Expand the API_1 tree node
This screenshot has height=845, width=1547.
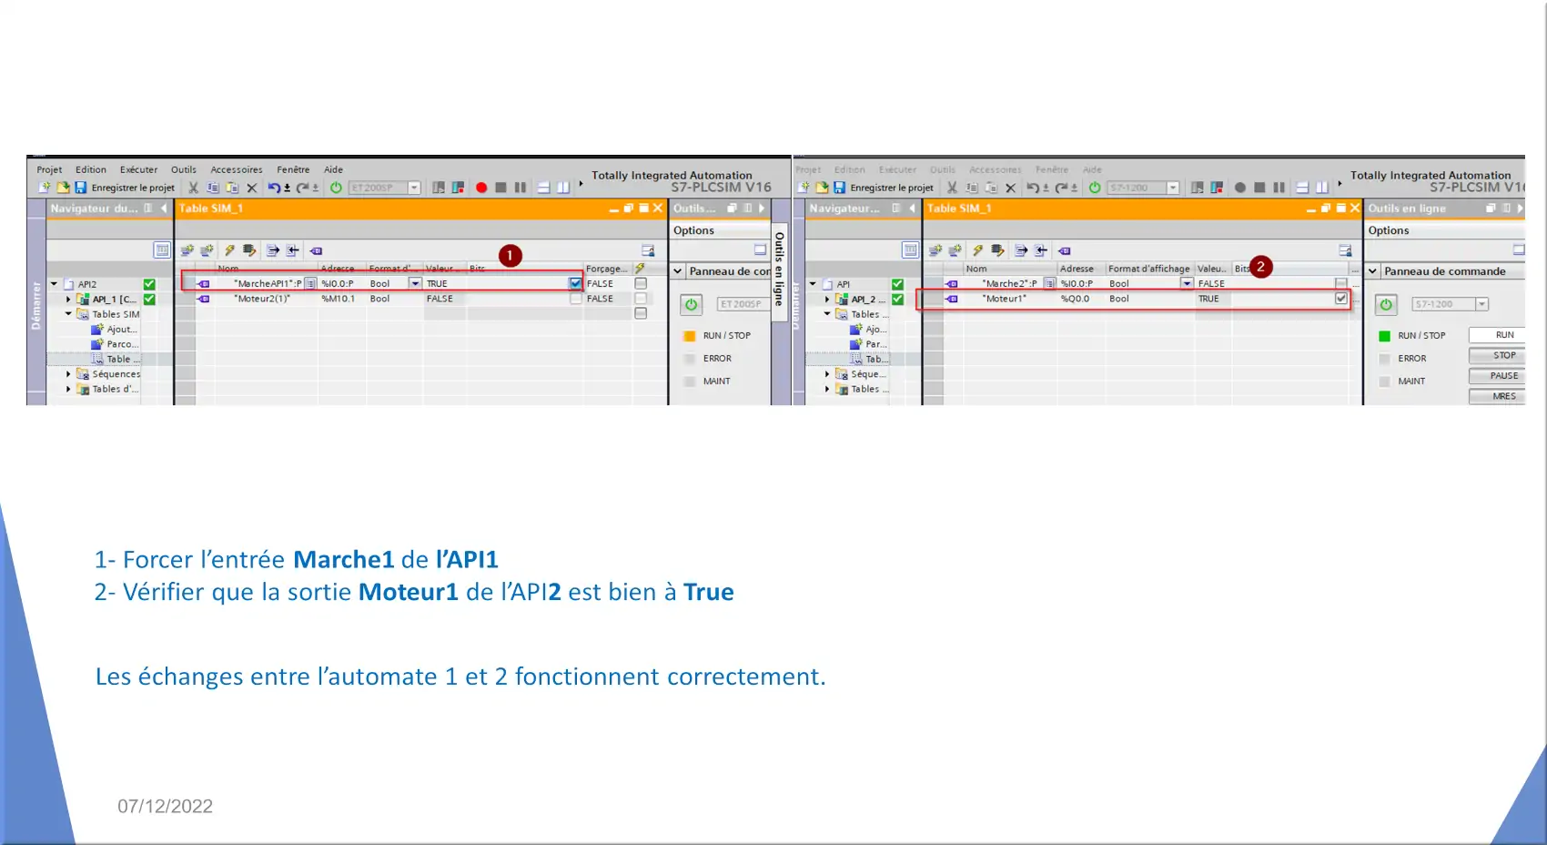68,299
